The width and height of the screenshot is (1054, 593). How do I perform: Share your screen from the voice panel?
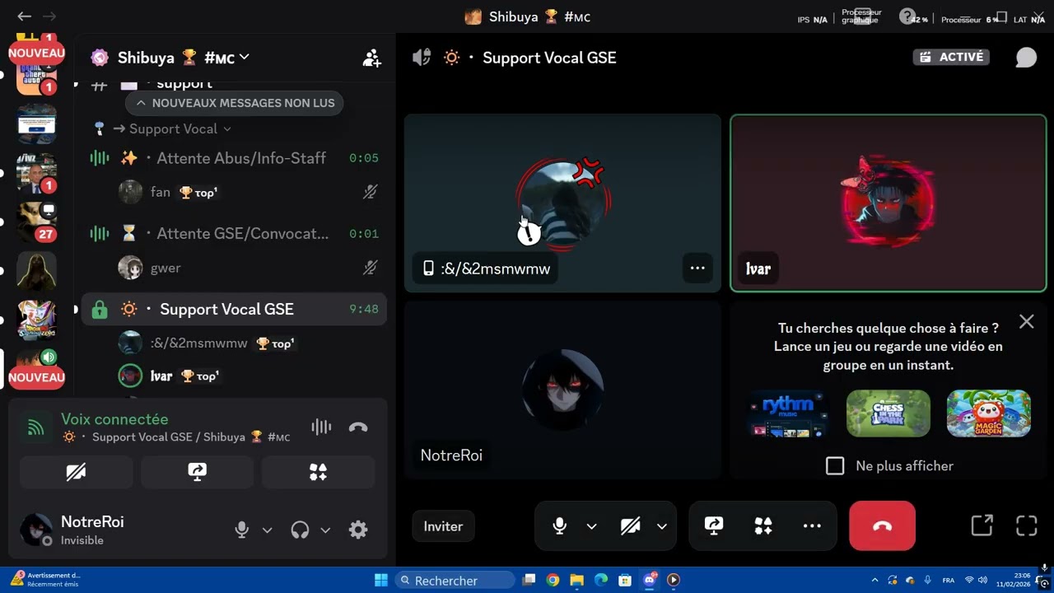coord(197,472)
